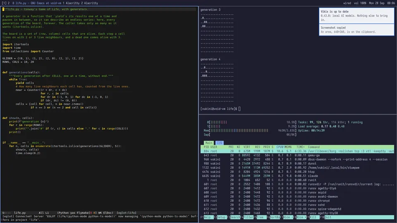
Task: Sort htop by the USER column header
Action: (214, 147)
